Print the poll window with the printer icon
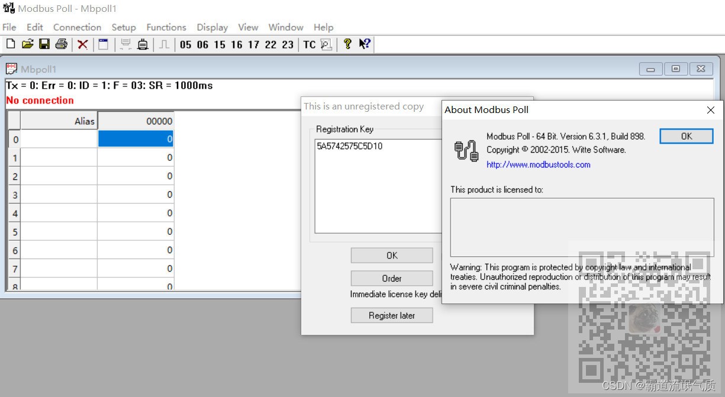Screen dimensions: 725x397 pyautogui.click(x=61, y=44)
